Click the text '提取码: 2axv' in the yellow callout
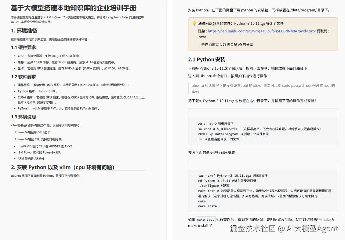The image size is (345, 240). click(263, 34)
